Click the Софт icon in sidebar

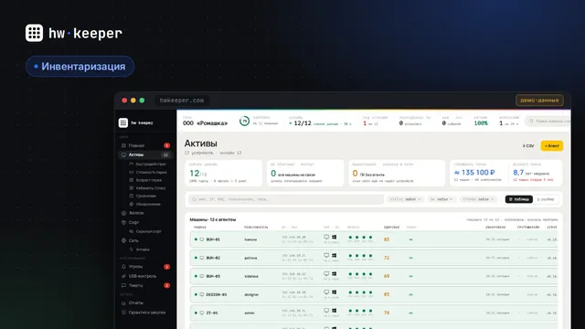tap(123, 222)
